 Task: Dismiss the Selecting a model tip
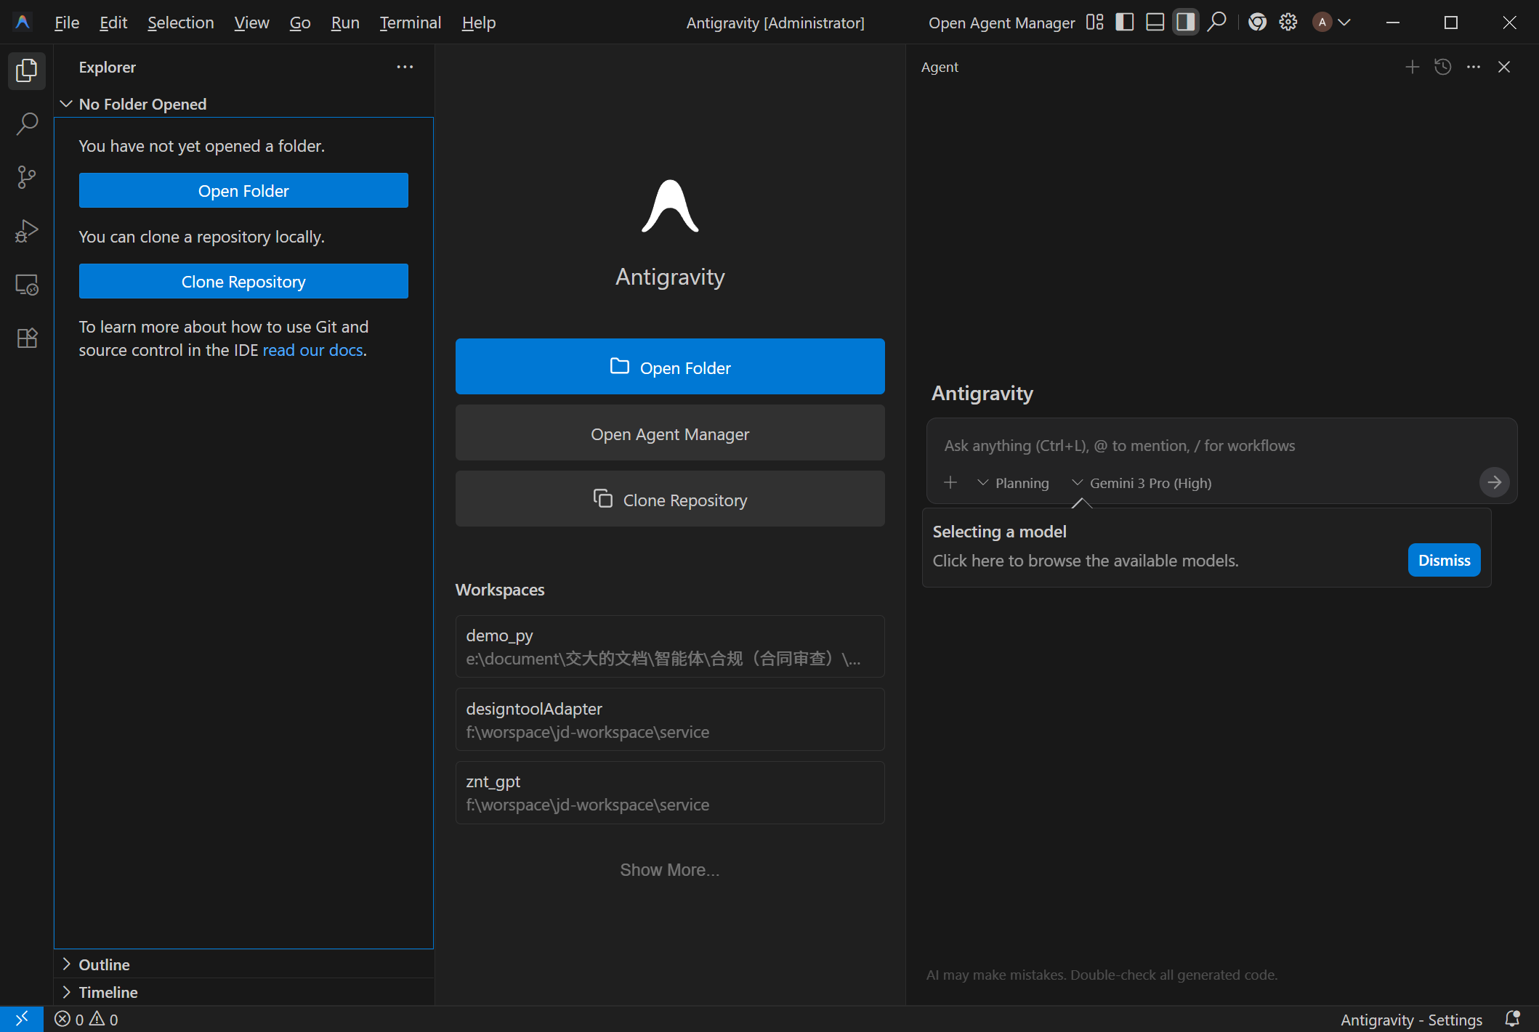pos(1444,560)
